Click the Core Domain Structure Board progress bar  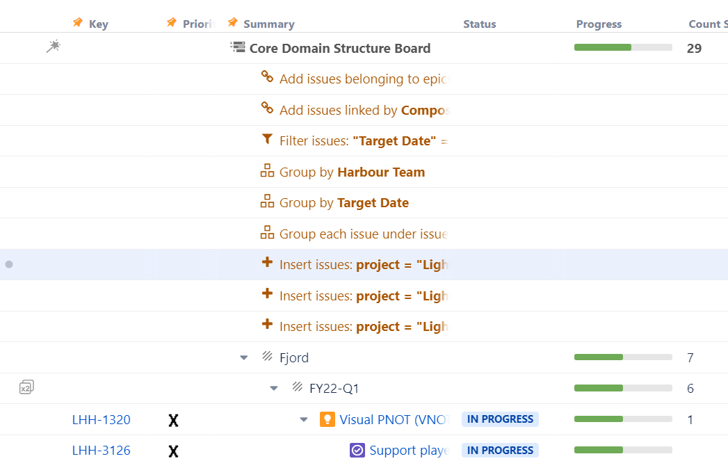[623, 47]
